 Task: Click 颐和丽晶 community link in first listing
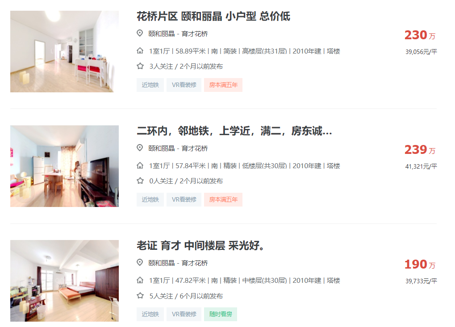pyautogui.click(x=162, y=34)
